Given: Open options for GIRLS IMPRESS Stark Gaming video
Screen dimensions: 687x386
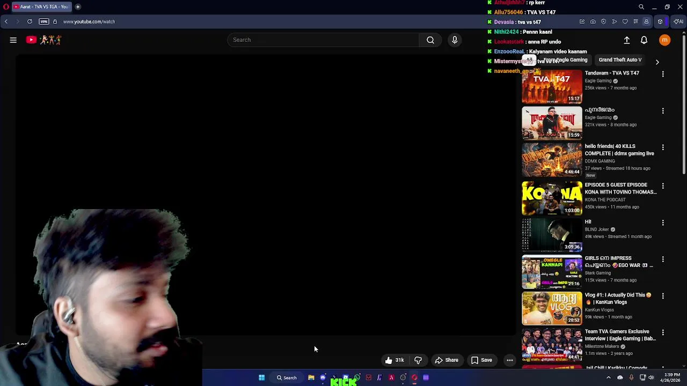Looking at the screenshot, I should [x=663, y=259].
